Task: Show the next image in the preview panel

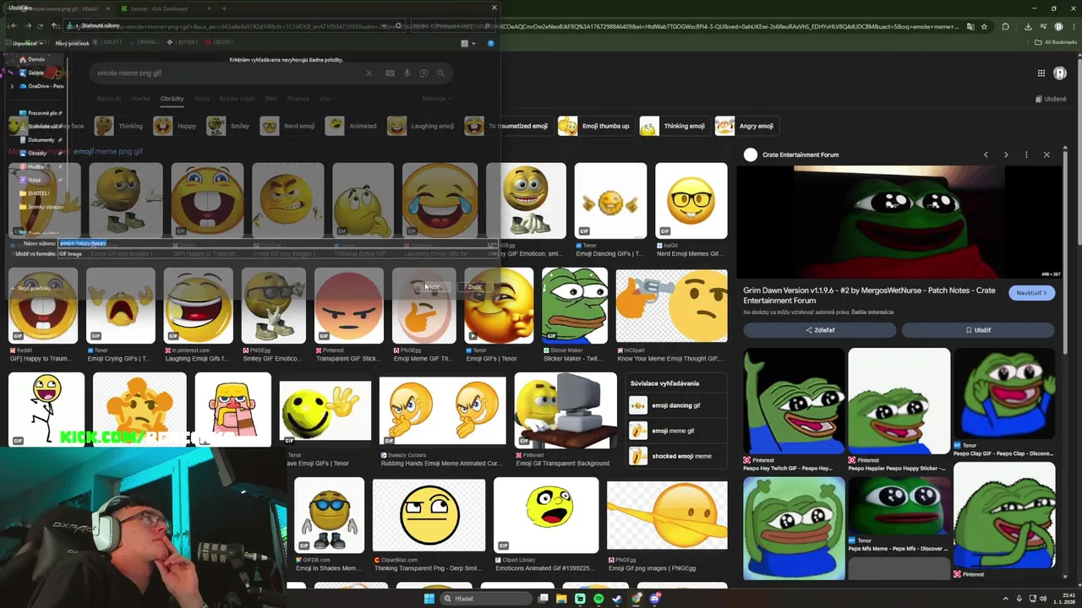Action: click(x=1006, y=155)
